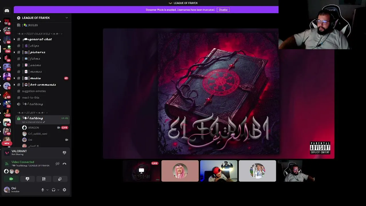Select participant tile with red cap webcam
This screenshot has width=366, height=206.
(x=218, y=171)
